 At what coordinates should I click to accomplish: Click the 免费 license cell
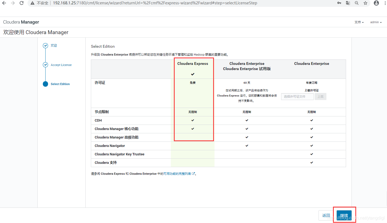(193, 83)
